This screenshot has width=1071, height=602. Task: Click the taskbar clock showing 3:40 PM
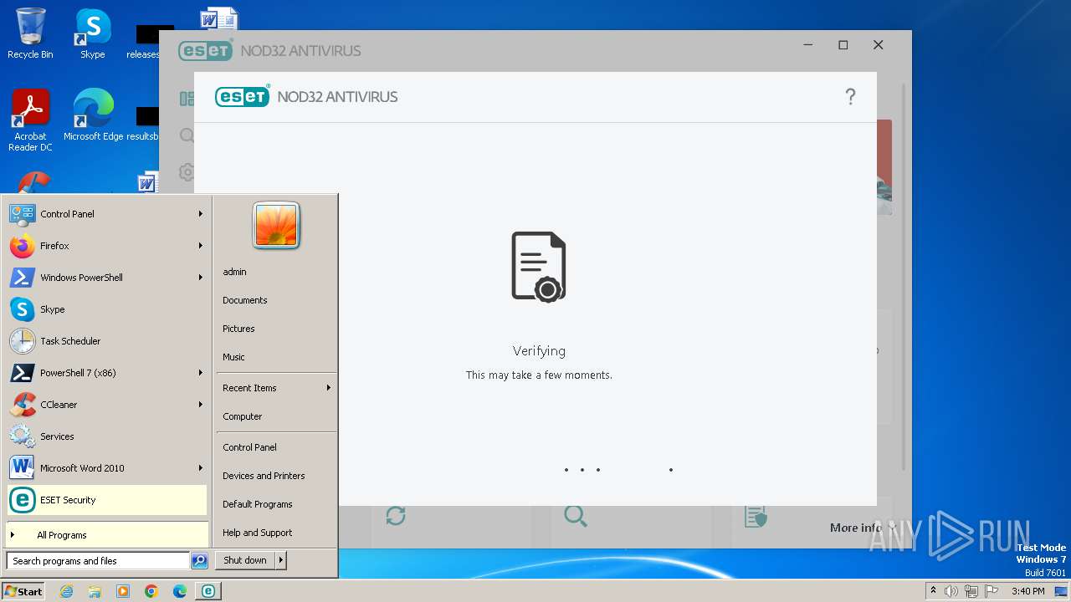(x=1027, y=591)
